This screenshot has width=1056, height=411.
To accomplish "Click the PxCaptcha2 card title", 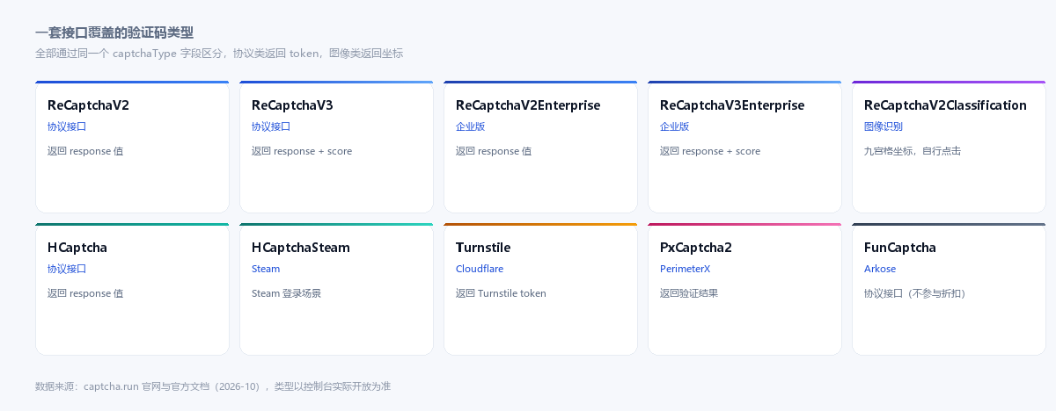I will click(696, 248).
